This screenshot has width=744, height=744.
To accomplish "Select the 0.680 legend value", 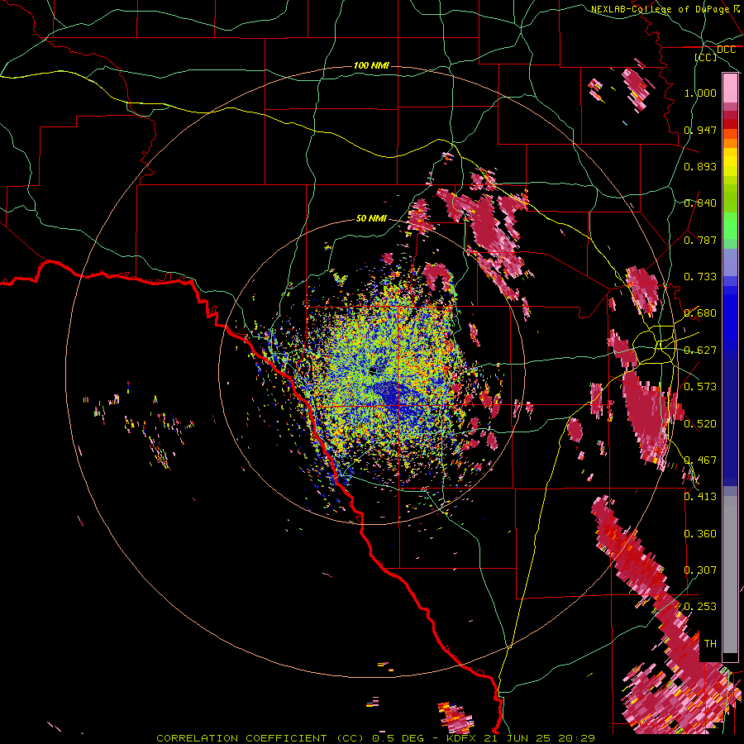I will coord(700,313).
